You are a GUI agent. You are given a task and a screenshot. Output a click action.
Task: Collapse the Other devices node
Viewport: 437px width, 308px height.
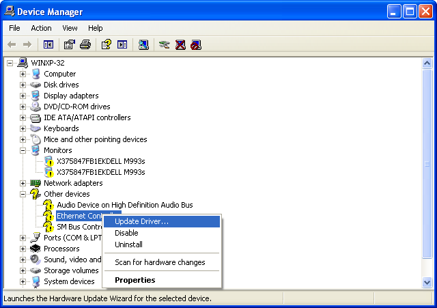click(23, 194)
